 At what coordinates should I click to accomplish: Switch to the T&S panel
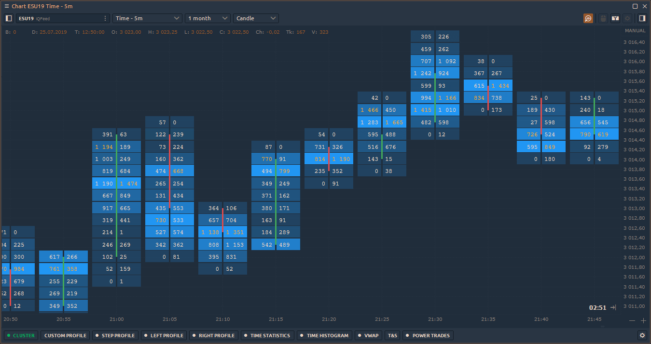tap(392, 335)
